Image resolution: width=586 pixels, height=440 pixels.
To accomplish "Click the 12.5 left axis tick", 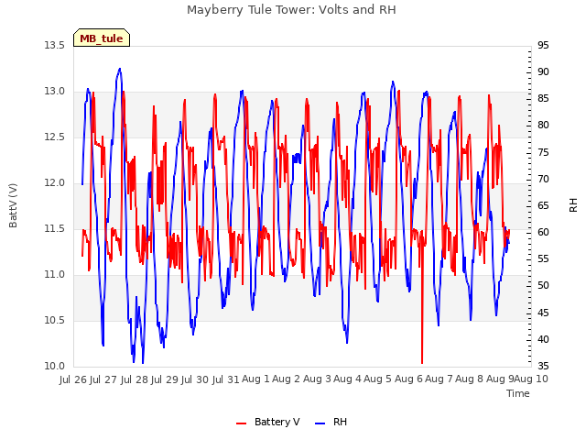I will [x=55, y=137].
